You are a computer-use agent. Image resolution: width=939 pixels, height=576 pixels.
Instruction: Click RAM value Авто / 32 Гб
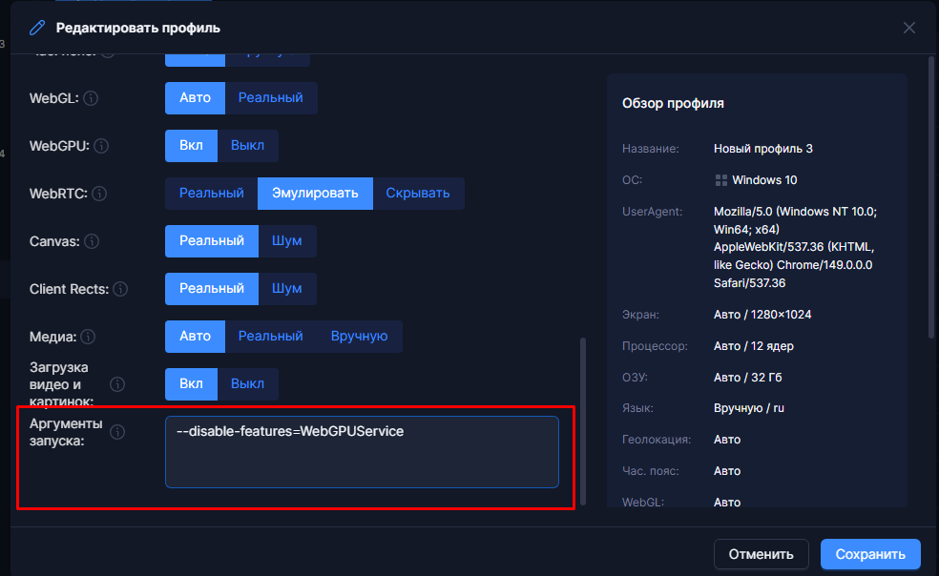coord(747,378)
